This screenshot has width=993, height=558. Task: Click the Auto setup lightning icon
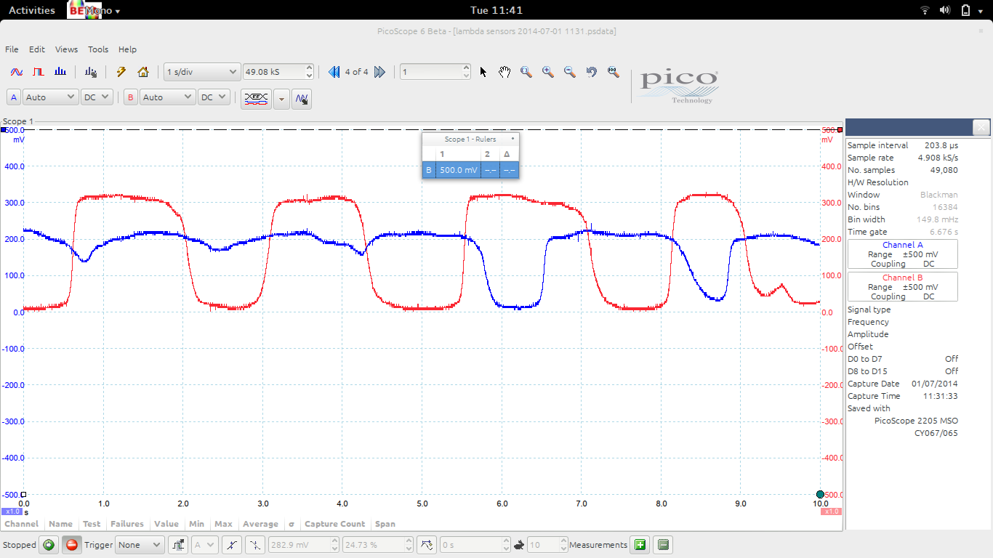121,72
